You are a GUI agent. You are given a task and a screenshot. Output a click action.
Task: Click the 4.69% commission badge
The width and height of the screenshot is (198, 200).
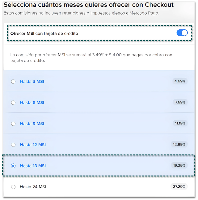[x=180, y=81]
